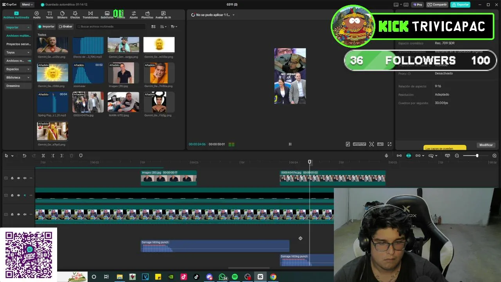Mute the Images (35).jpg track
This screenshot has width=501, height=282.
point(25,178)
